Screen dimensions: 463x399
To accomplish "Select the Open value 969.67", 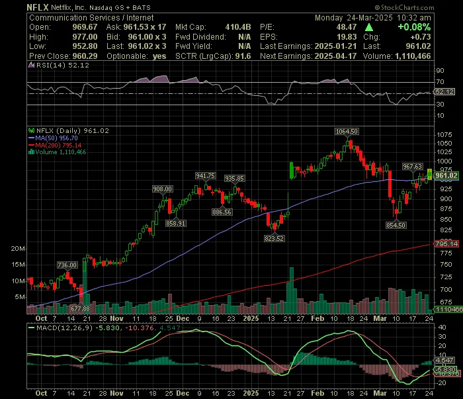I will coord(85,27).
